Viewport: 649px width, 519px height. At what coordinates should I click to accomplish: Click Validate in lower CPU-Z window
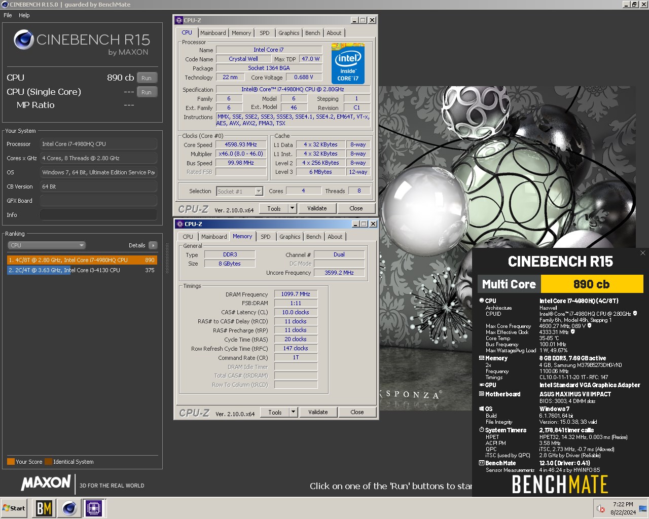tap(318, 412)
